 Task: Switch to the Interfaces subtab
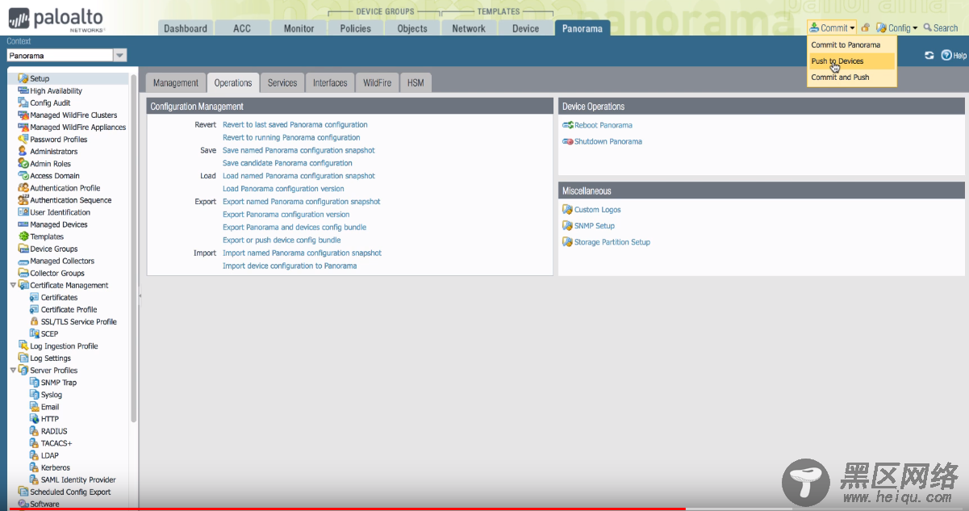[x=330, y=82]
